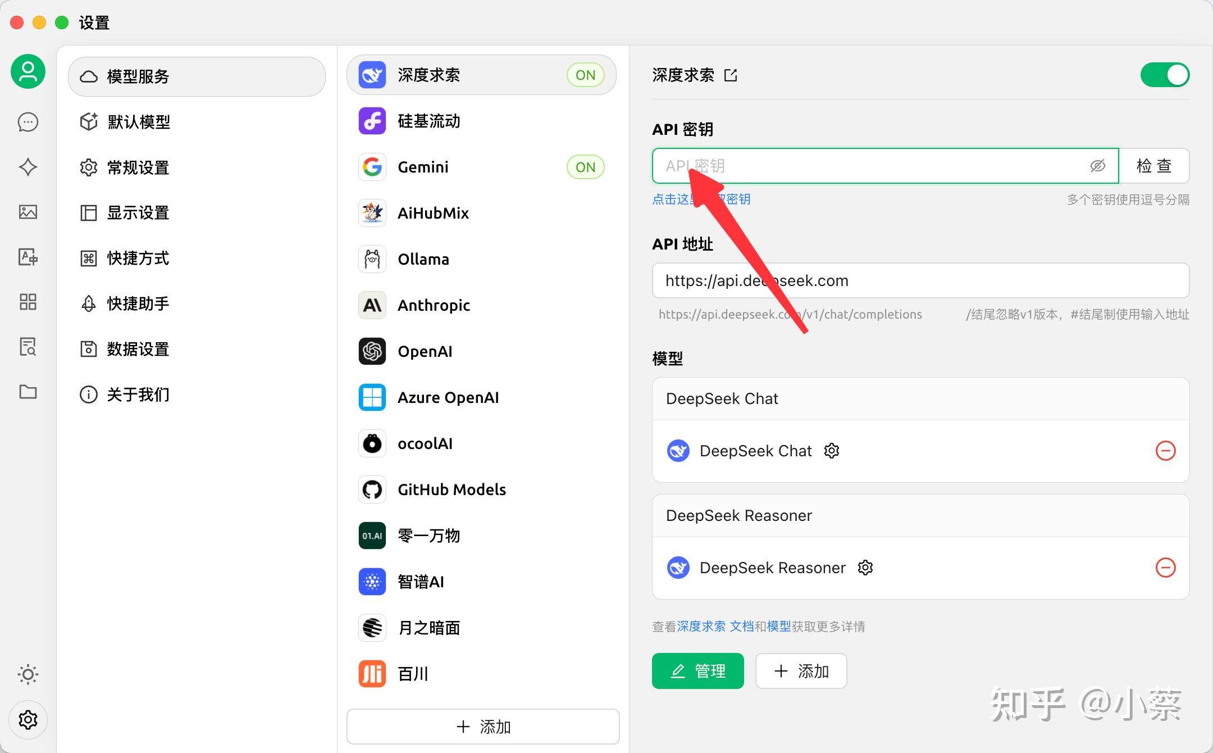This screenshot has width=1213, height=753.
Task: Select the Anthropic provider
Action: click(481, 305)
